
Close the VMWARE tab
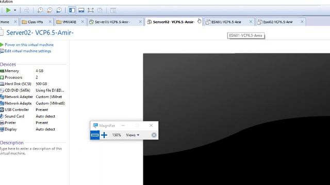[x=82, y=22]
